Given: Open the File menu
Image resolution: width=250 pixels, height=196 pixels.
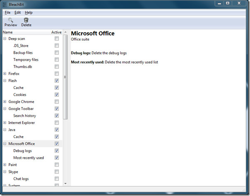Looking at the screenshot, I should coord(7,12).
